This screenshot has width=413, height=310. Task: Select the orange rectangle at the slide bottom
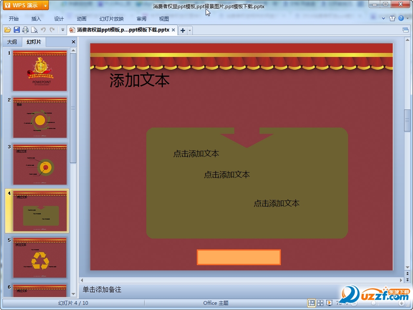(239, 257)
